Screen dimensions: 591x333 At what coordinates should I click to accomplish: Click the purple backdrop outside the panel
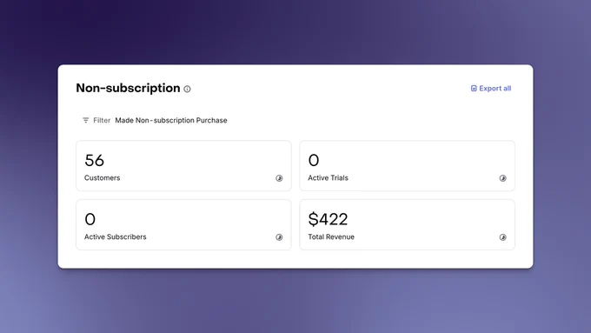tap(295, 302)
